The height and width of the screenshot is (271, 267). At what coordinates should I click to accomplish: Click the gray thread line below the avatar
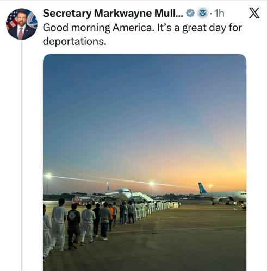[x=22, y=156]
